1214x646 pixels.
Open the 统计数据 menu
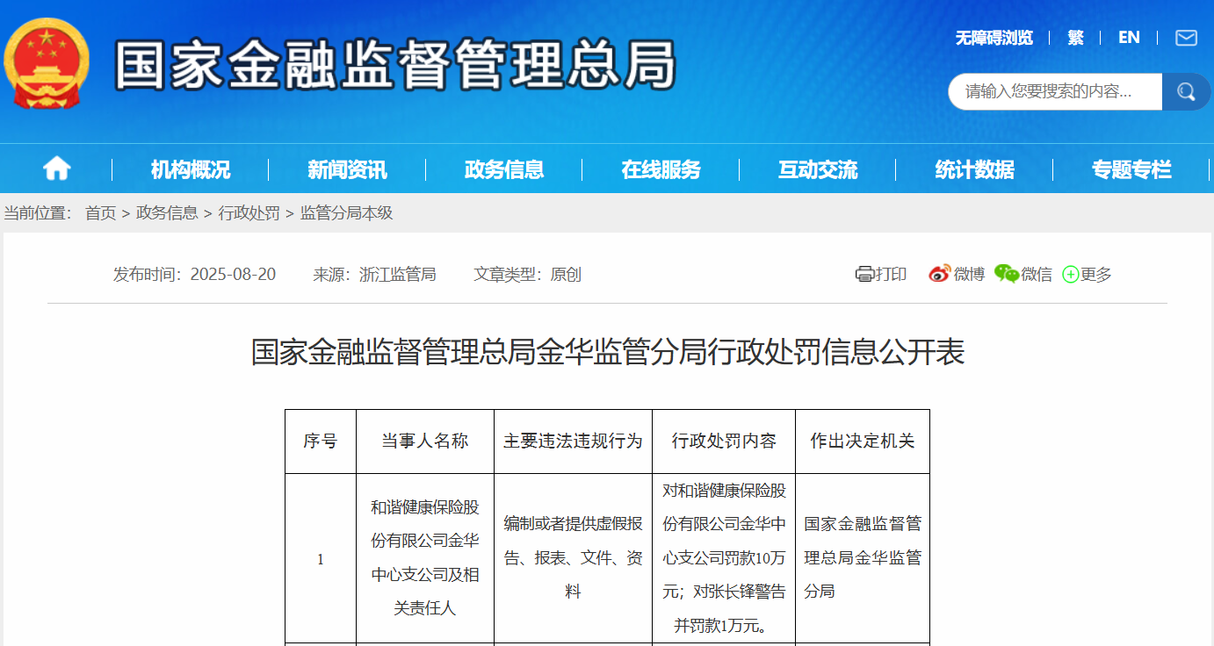974,169
